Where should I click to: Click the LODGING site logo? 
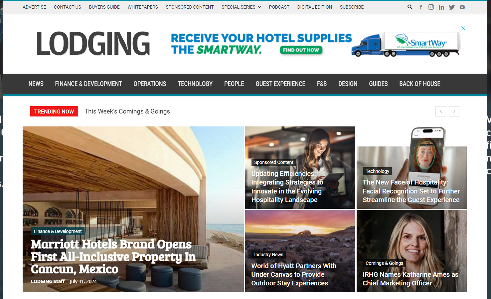point(93,43)
